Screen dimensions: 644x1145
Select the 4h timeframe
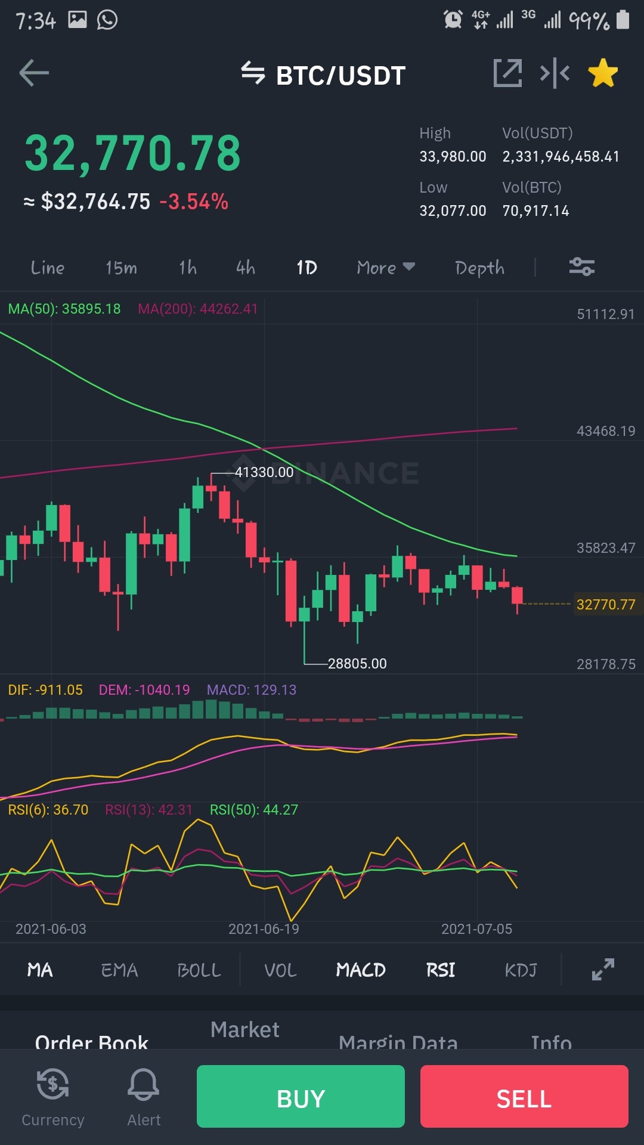[246, 268]
